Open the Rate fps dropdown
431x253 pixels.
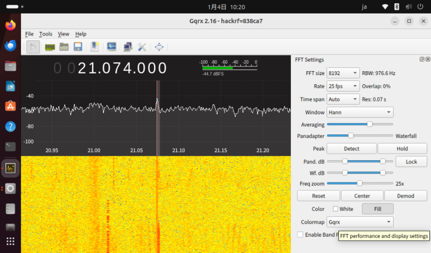[343, 86]
